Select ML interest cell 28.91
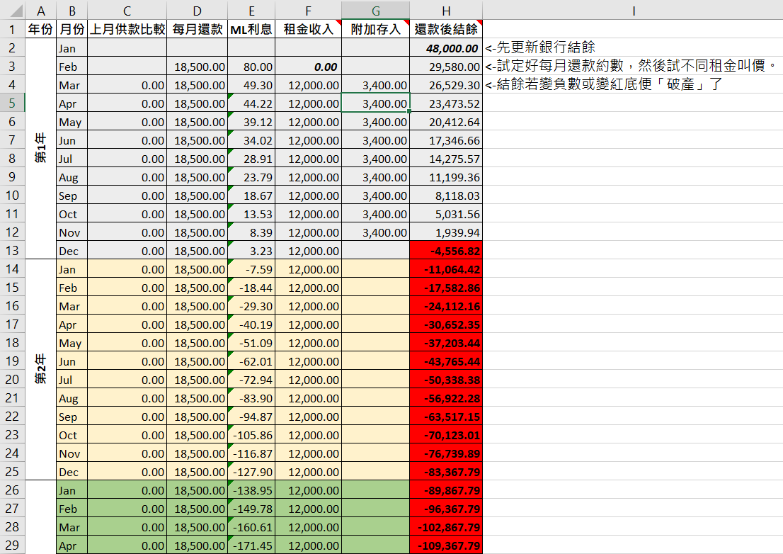783x554 pixels. tap(251, 159)
